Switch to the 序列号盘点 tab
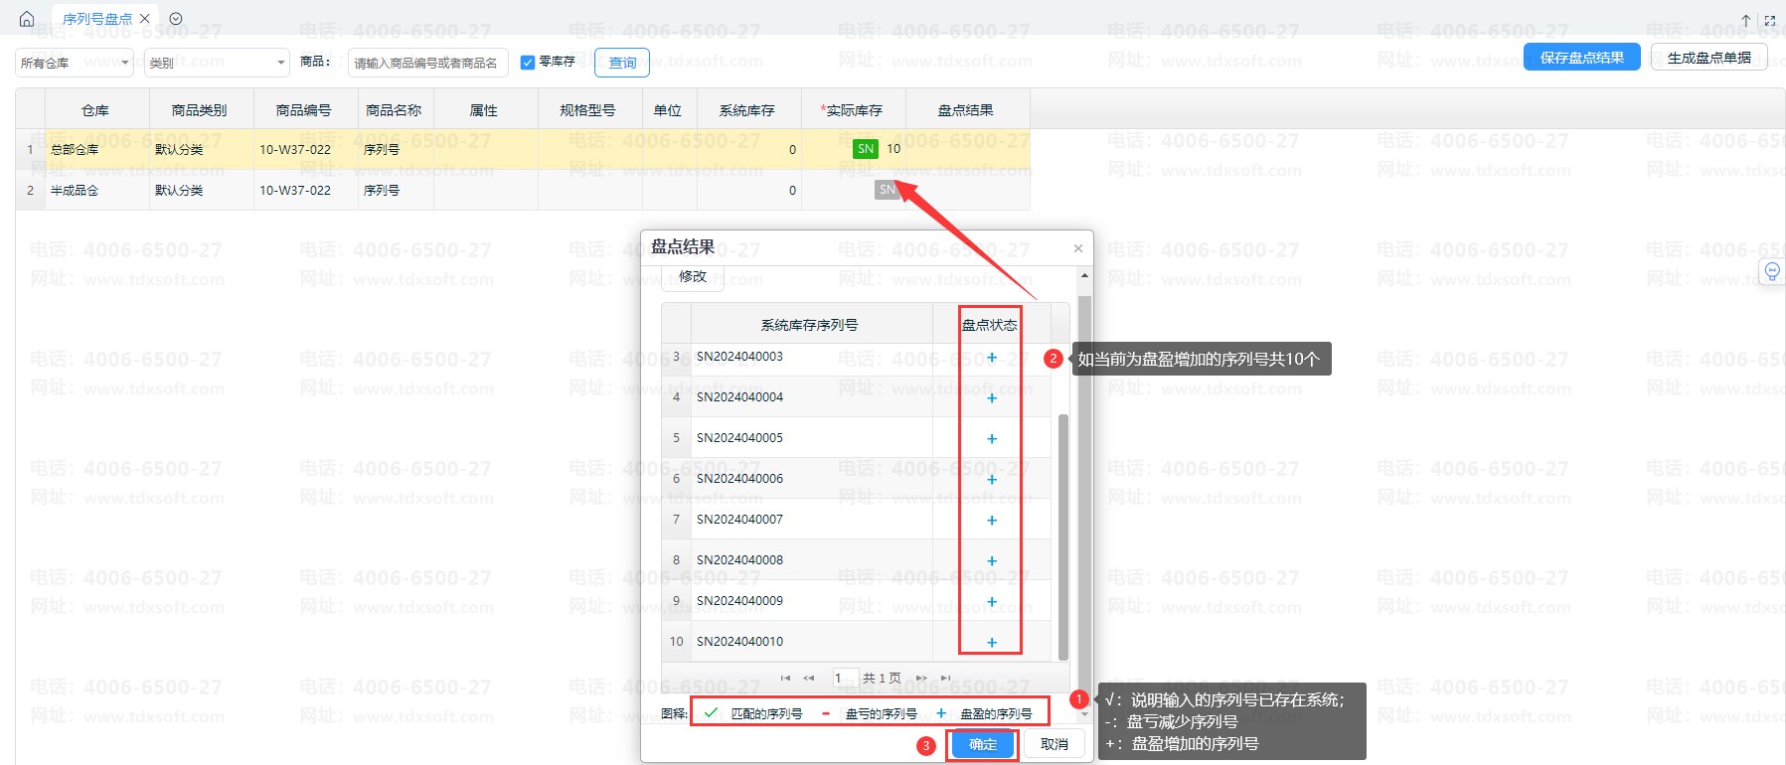The height and width of the screenshot is (765, 1786). [x=96, y=19]
